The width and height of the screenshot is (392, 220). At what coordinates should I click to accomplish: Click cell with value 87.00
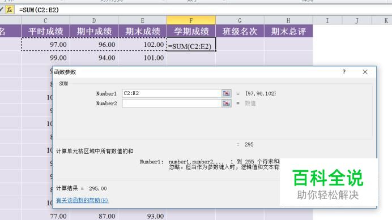(x=94, y=215)
